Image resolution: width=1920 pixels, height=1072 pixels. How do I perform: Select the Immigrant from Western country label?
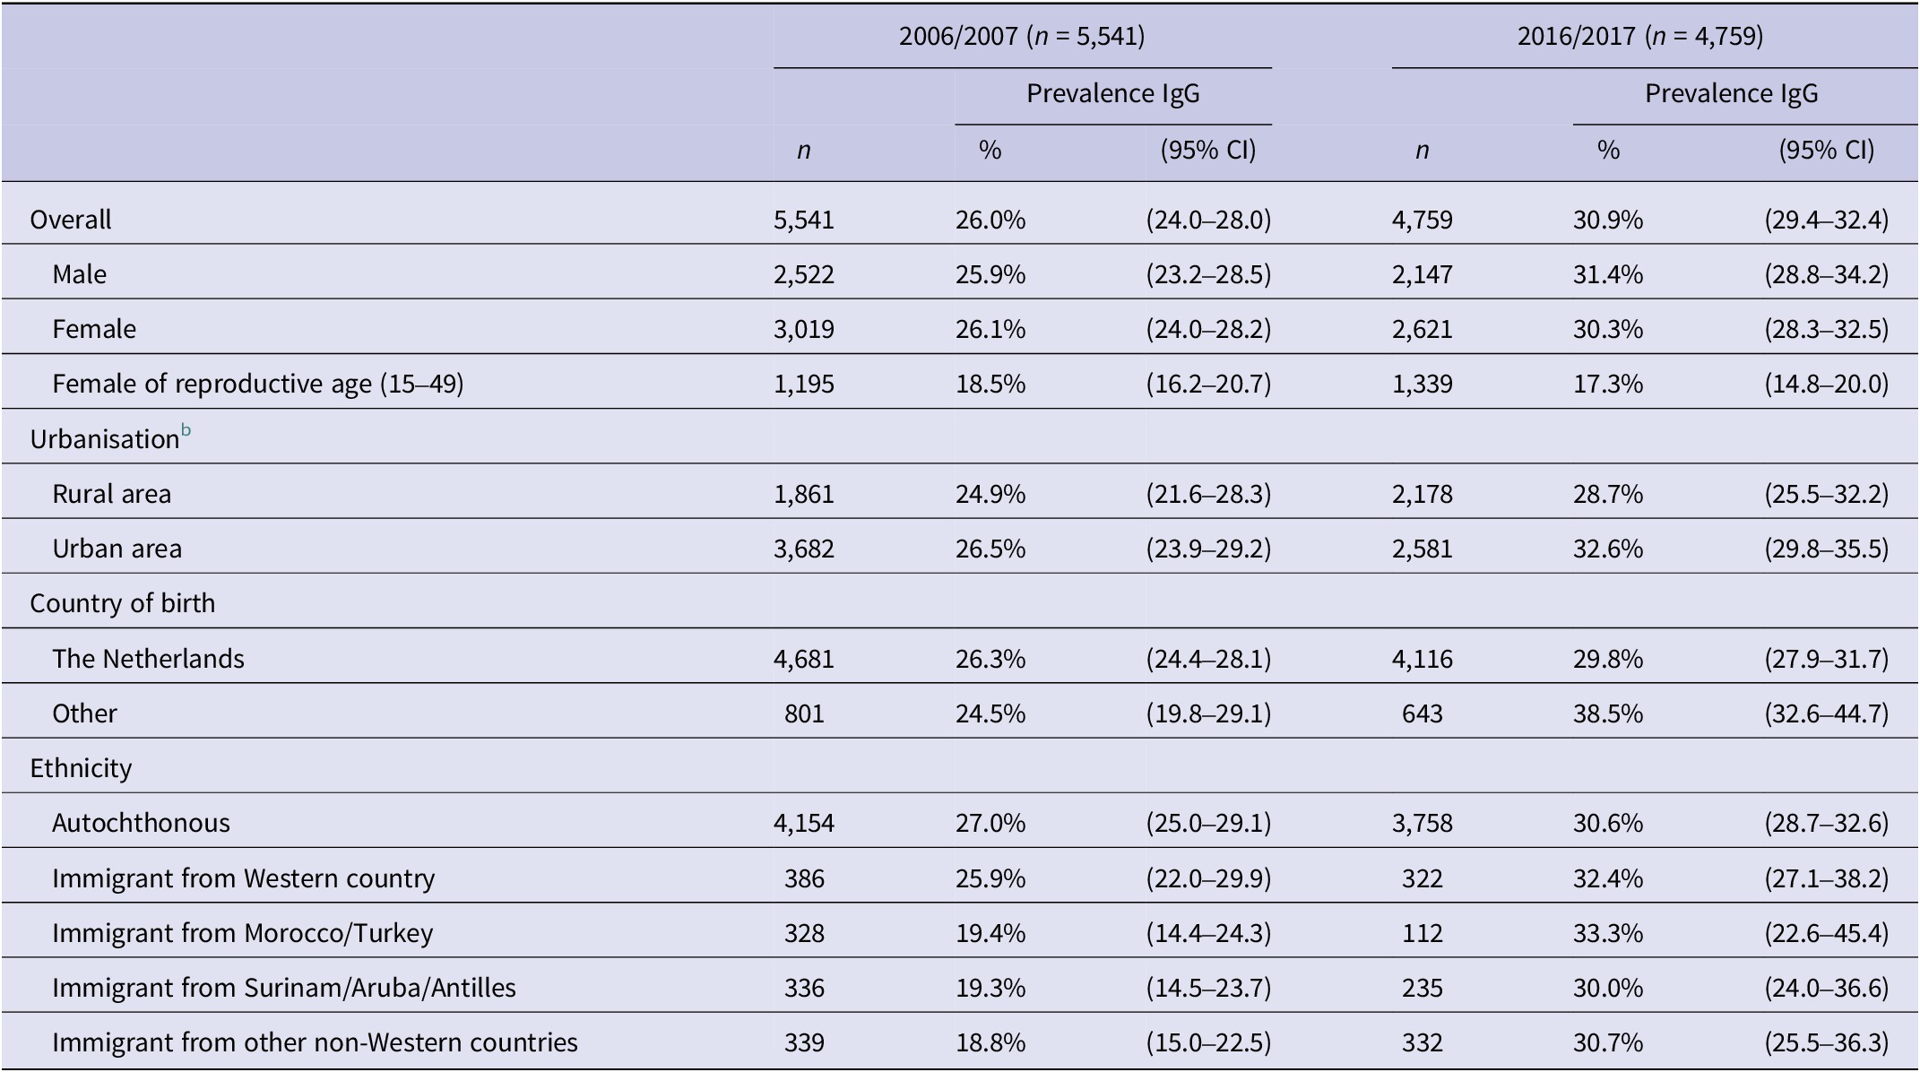(x=243, y=878)
